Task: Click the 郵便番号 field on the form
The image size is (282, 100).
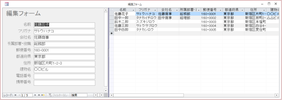Action: (x=64, y=51)
